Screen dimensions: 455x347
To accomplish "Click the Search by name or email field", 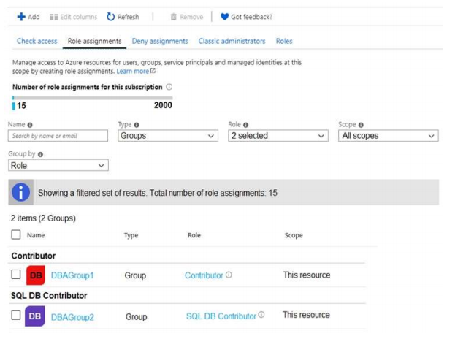I will (x=58, y=136).
